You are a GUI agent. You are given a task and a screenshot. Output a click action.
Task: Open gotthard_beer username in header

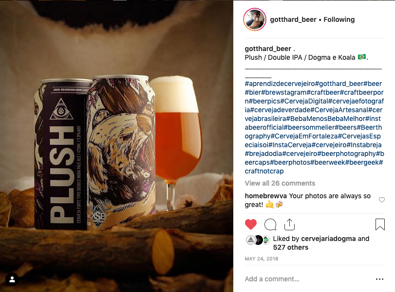coord(293,19)
